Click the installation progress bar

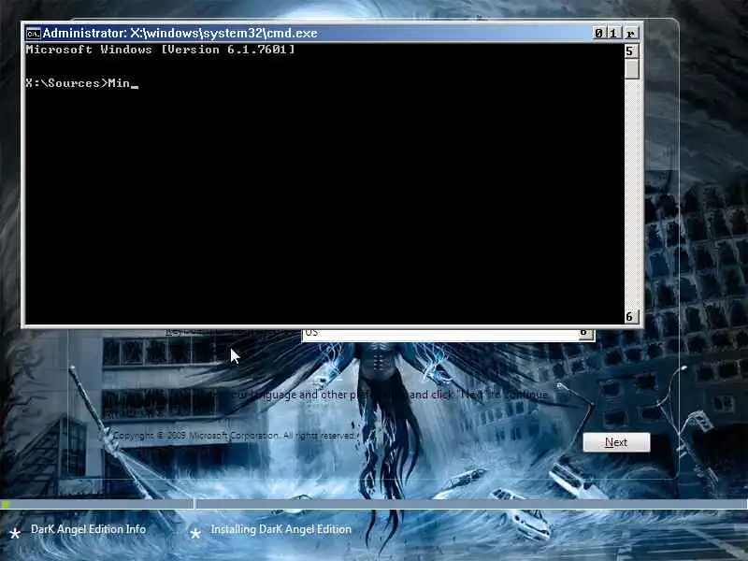pos(374,504)
